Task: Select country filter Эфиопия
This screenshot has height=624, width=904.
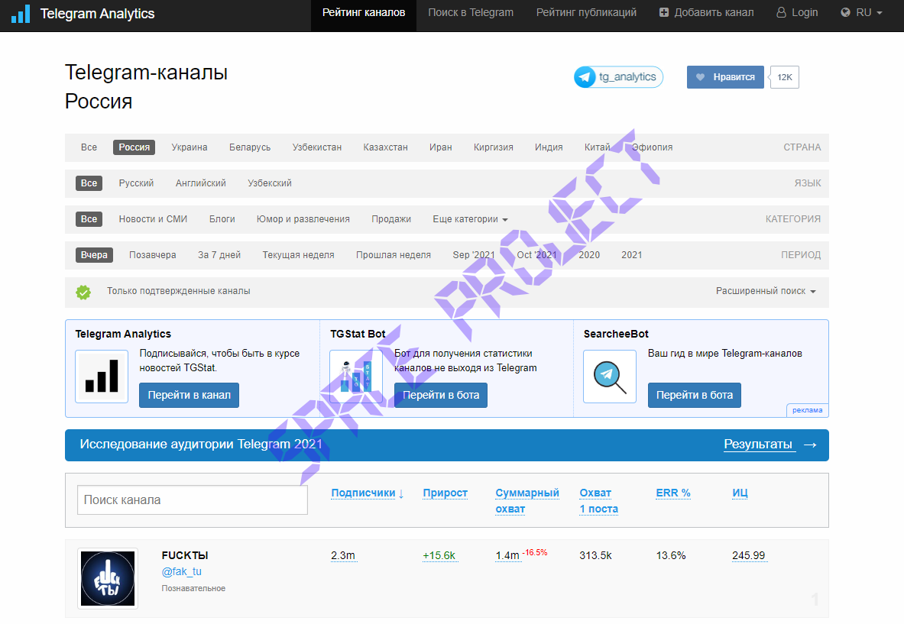Action: (652, 147)
